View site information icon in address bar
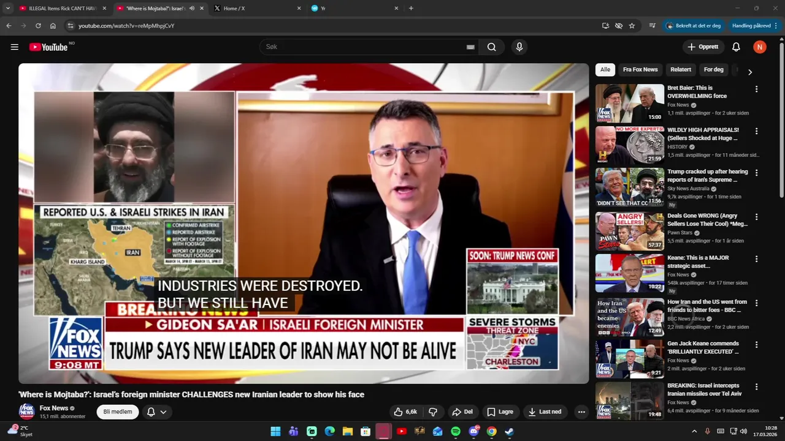 point(71,26)
